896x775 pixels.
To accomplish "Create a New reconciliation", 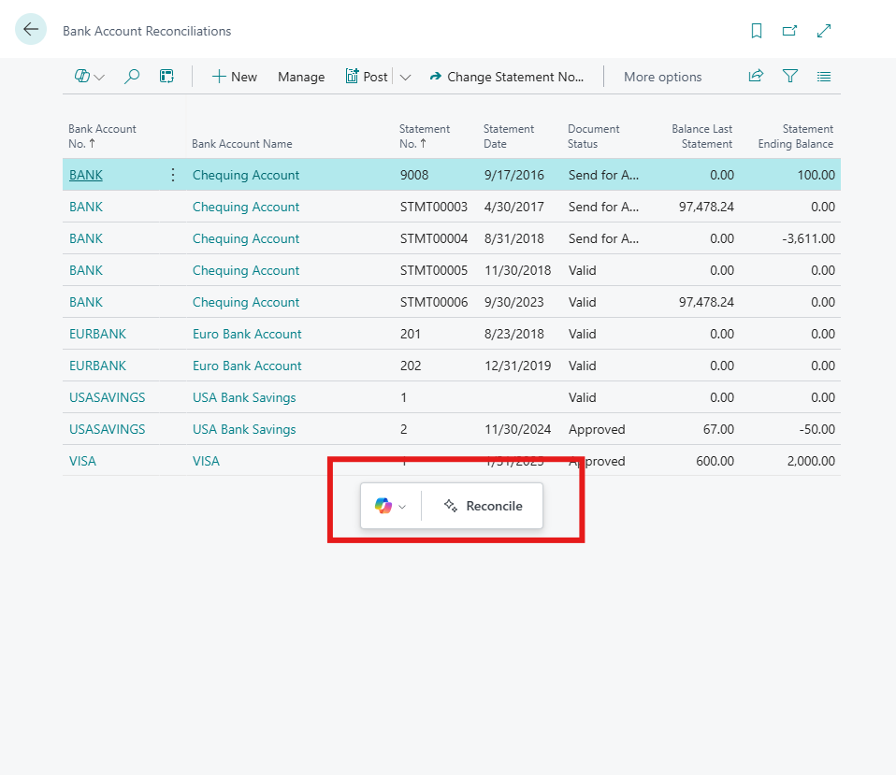I will tap(234, 77).
